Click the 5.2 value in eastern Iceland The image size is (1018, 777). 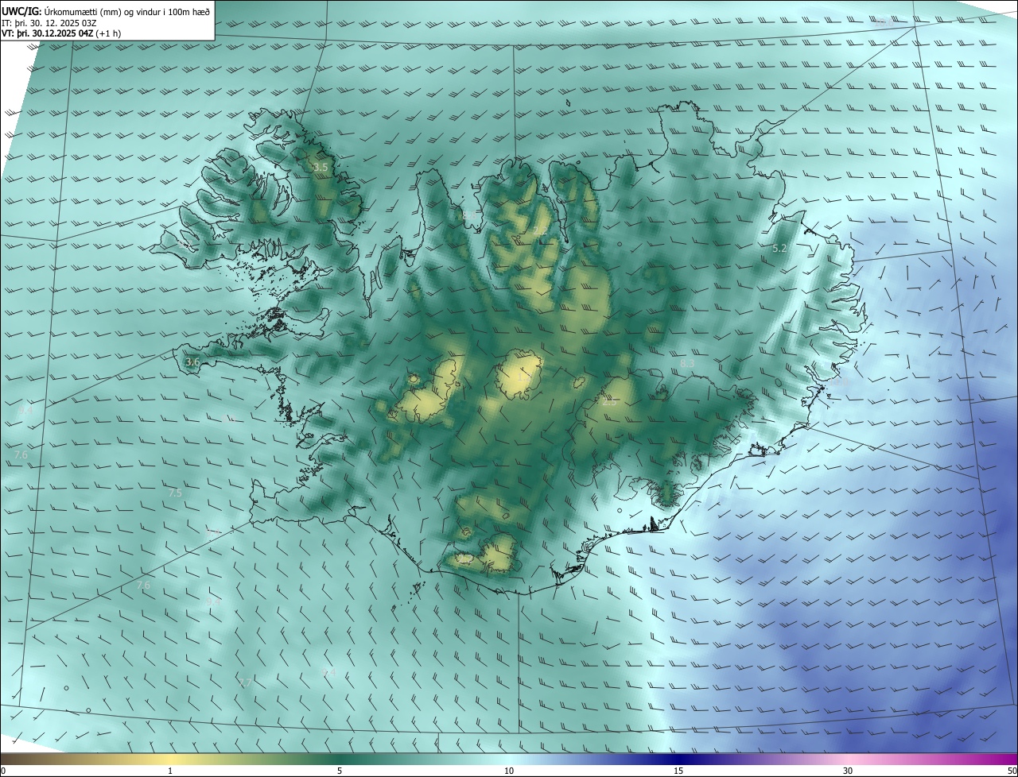click(x=780, y=249)
